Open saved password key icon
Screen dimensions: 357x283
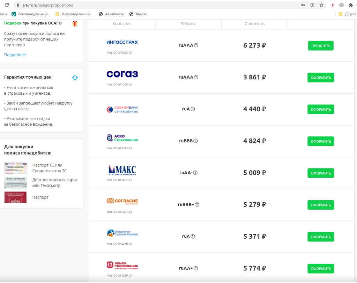point(303,5)
